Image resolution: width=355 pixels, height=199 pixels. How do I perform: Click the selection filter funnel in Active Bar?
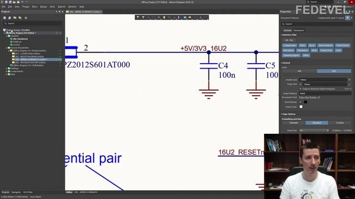143,17
